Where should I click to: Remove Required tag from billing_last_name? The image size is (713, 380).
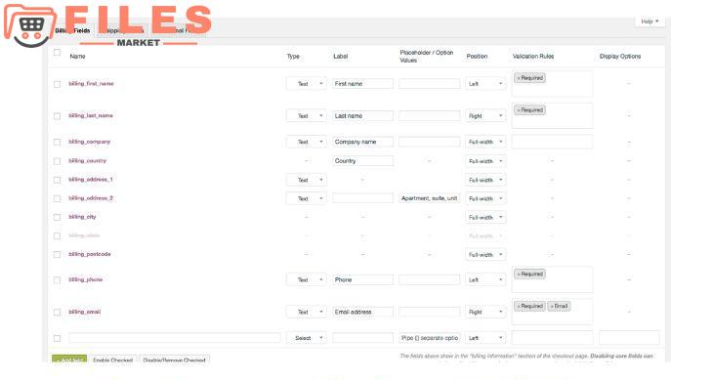(x=519, y=110)
